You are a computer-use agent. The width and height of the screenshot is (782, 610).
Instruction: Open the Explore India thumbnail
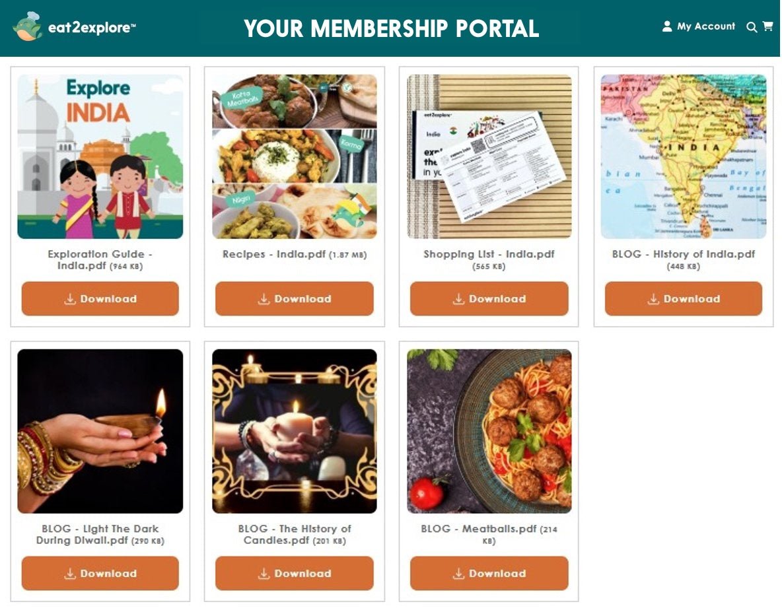click(x=100, y=156)
